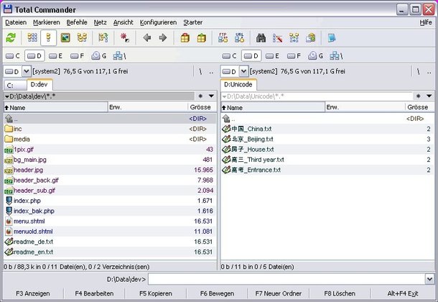Click the FTP connect toolbar icon
Viewport: 438px width, 302px height.
point(222,38)
